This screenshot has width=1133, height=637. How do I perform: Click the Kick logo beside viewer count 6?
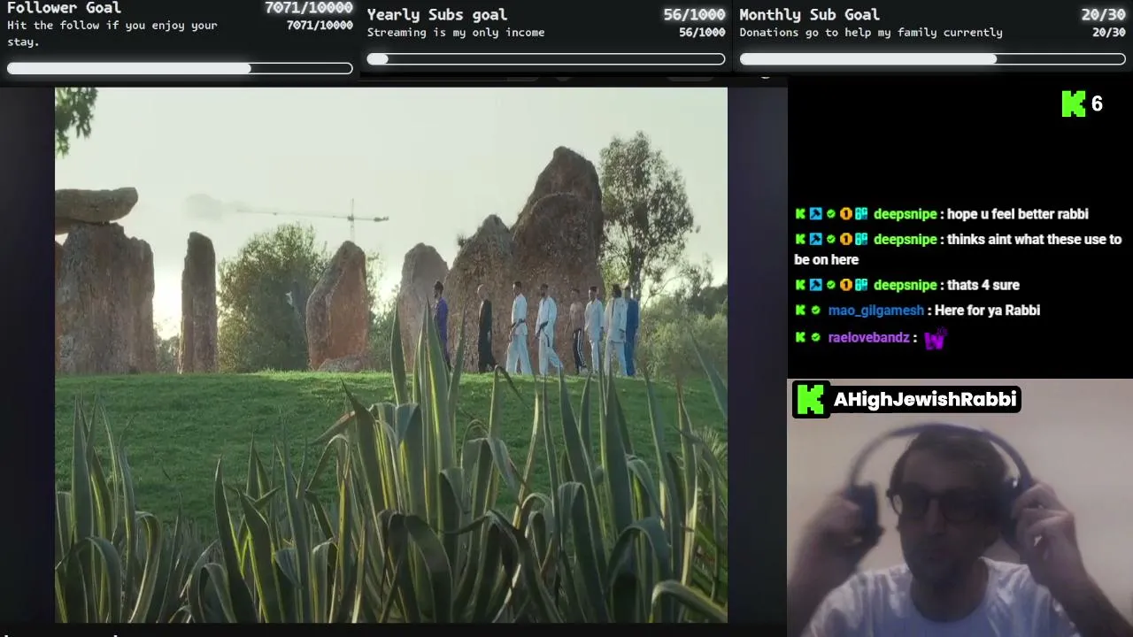pos(1074,104)
